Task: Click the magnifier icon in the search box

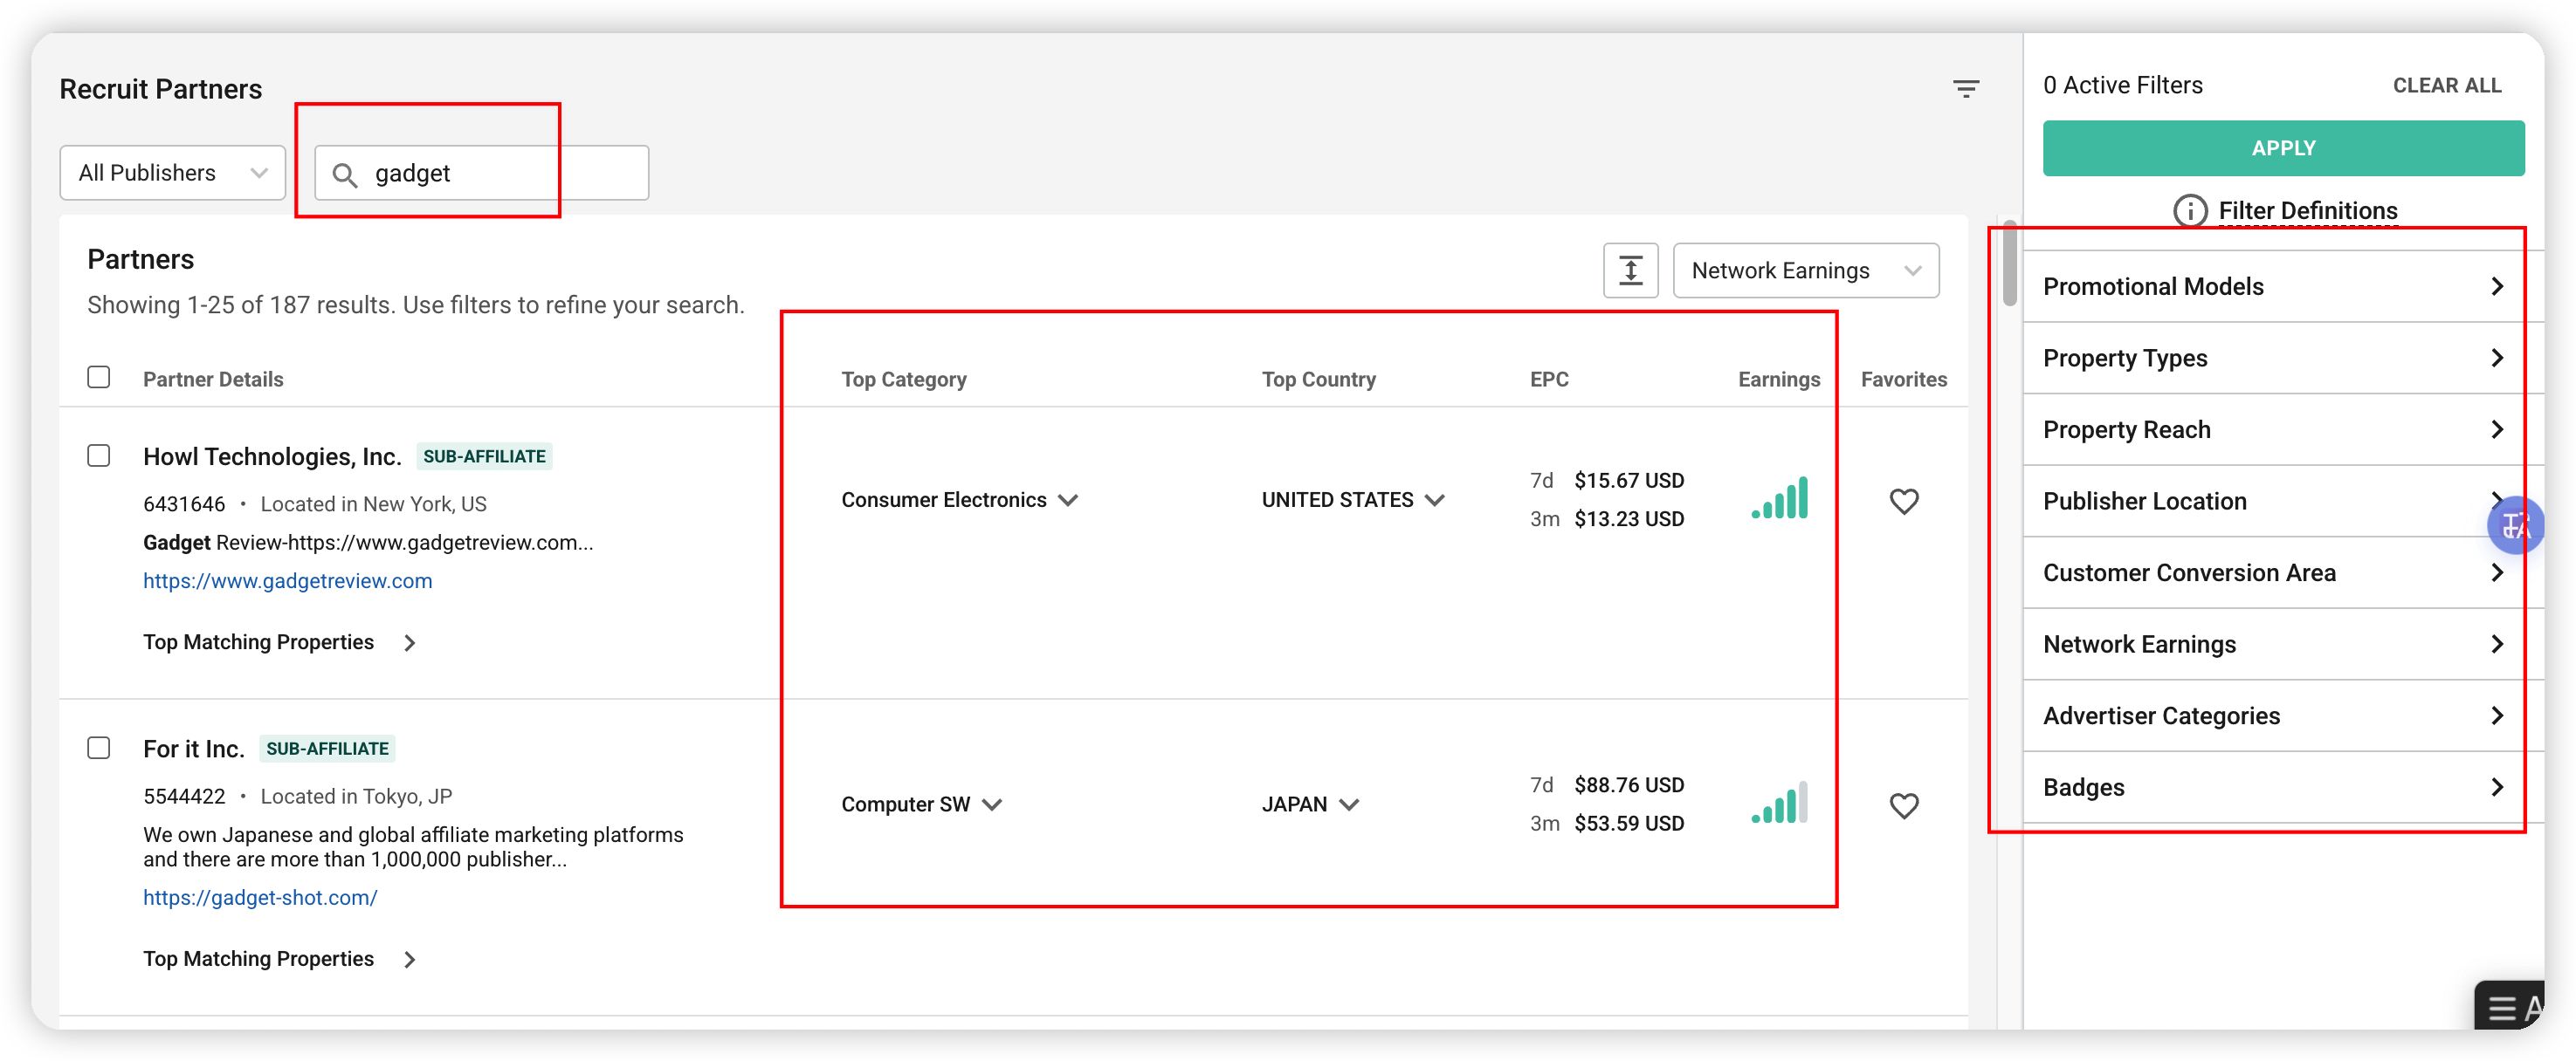Action: tap(346, 174)
